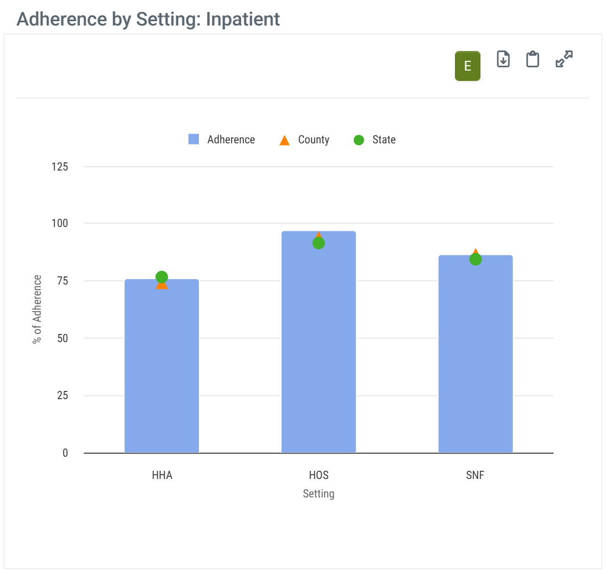The width and height of the screenshot is (612, 574).
Task: Click the green E button
Action: tap(467, 66)
